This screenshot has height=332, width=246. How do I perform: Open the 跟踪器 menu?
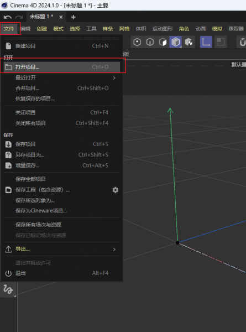(236, 29)
